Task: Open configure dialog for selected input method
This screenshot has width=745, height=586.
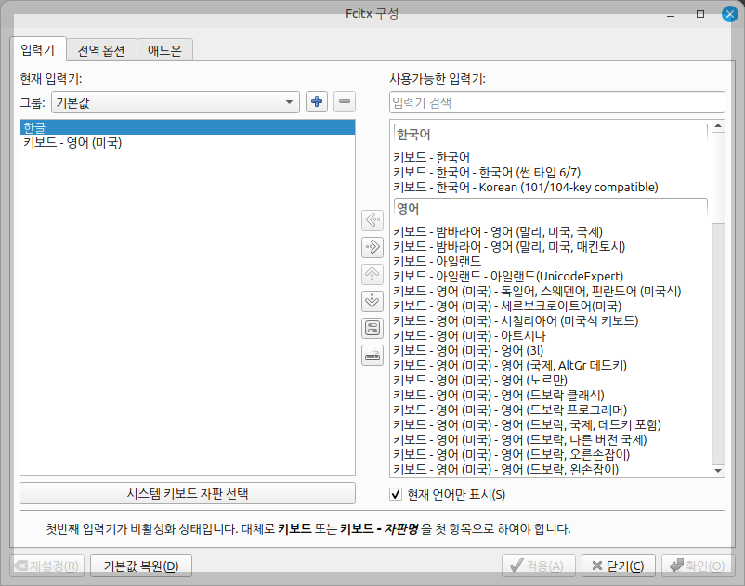Action: pos(372,328)
